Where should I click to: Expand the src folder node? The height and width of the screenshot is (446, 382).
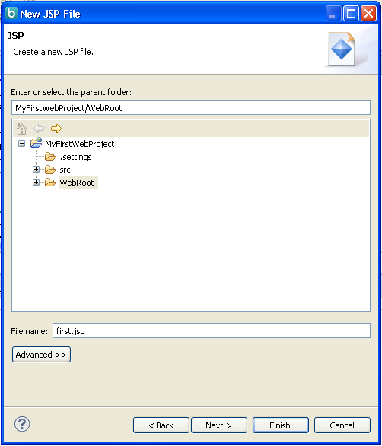click(36, 170)
